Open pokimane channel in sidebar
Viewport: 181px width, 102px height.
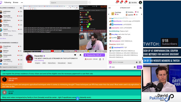point(11,12)
